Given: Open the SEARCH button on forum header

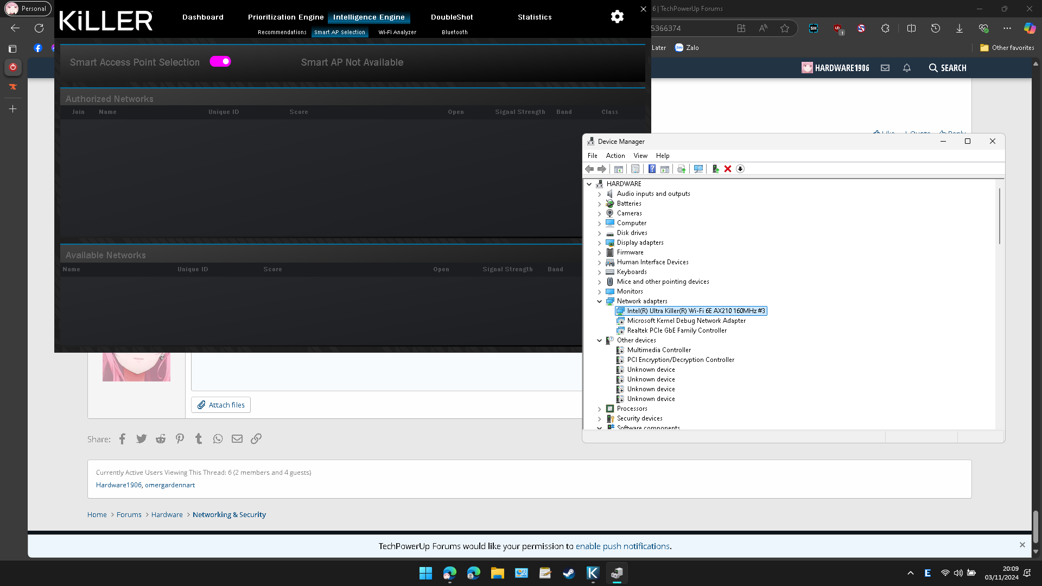Looking at the screenshot, I should (948, 68).
